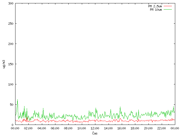180x135 pixels.
Task: Click the y-axis value 50
Action: (12, 105)
